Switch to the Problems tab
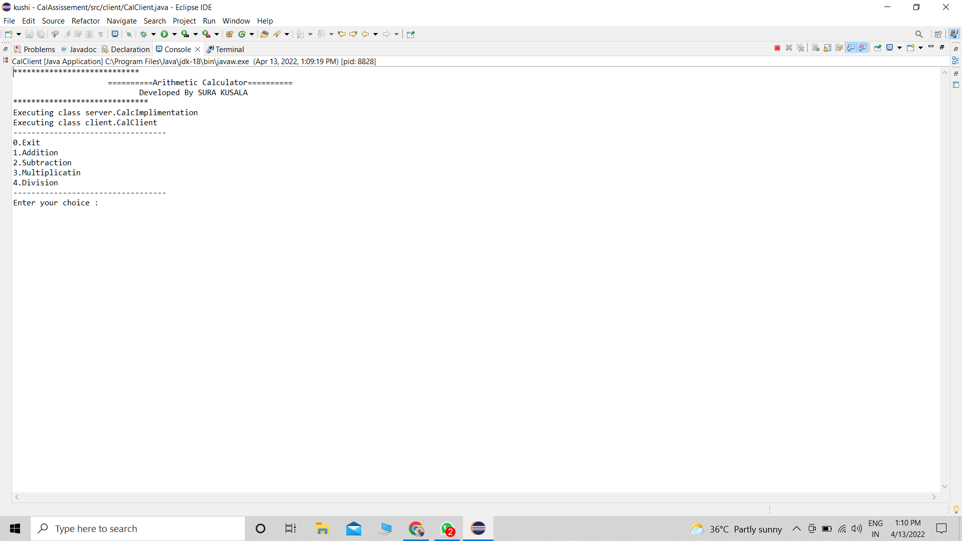 [39, 49]
